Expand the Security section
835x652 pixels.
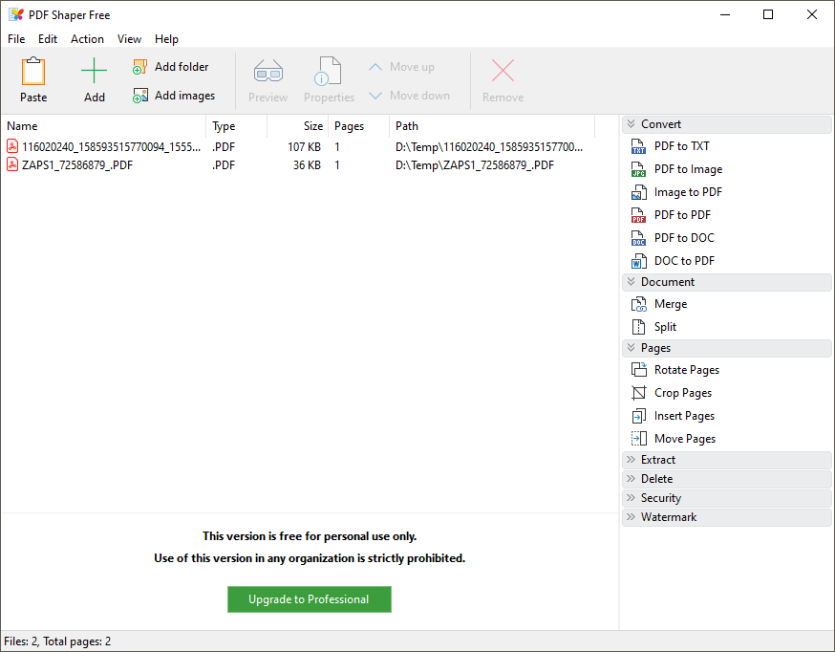pos(632,497)
